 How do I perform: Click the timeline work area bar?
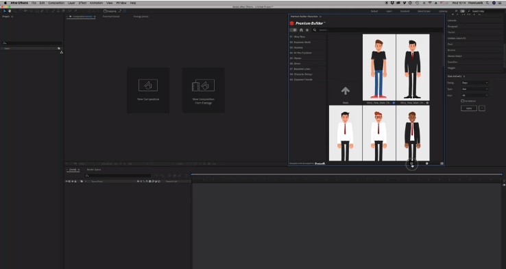pos(346,174)
